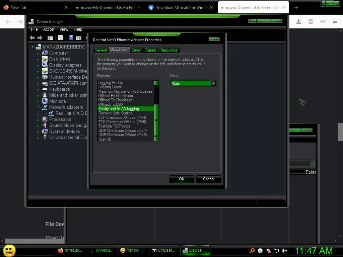Viewport: 343px width, 257px height.
Task: Open the Firefox hamburger menu
Action: 335,21
